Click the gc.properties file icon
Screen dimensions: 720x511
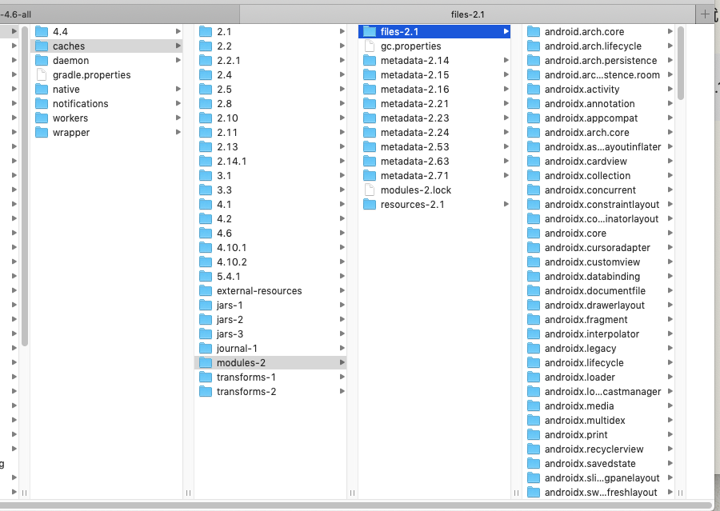tap(370, 46)
